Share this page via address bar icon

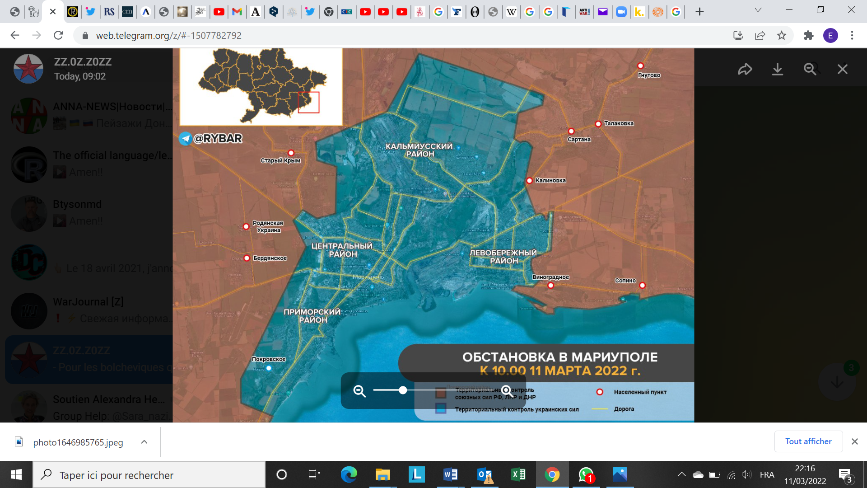point(760,35)
